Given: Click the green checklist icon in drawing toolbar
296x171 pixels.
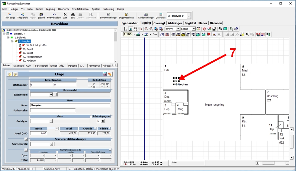Looking at the screenshot, I should pyautogui.click(x=268, y=34).
